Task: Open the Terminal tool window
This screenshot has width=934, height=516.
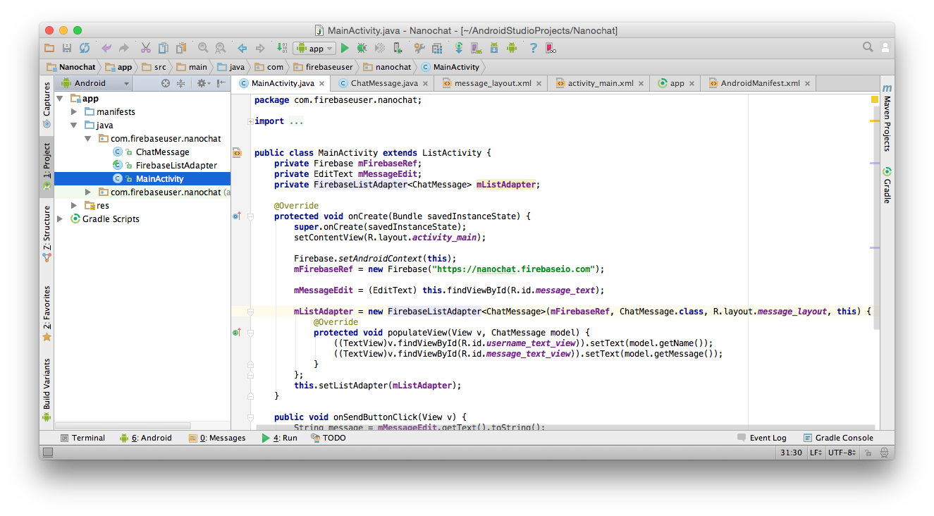Action: click(x=82, y=438)
